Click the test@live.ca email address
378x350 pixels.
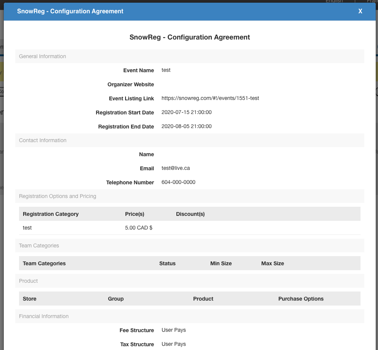175,168
